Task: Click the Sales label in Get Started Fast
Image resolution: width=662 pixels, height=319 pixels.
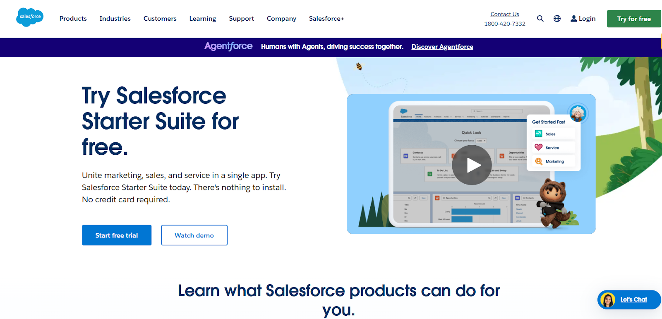Action: [550, 134]
